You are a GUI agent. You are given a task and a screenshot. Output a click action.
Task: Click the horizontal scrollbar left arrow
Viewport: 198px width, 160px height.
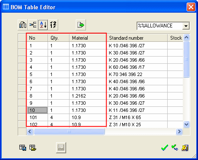[x=30, y=132]
